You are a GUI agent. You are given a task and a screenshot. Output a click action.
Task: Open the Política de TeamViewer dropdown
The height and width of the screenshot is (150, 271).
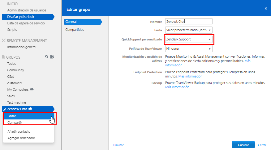pos(189,49)
